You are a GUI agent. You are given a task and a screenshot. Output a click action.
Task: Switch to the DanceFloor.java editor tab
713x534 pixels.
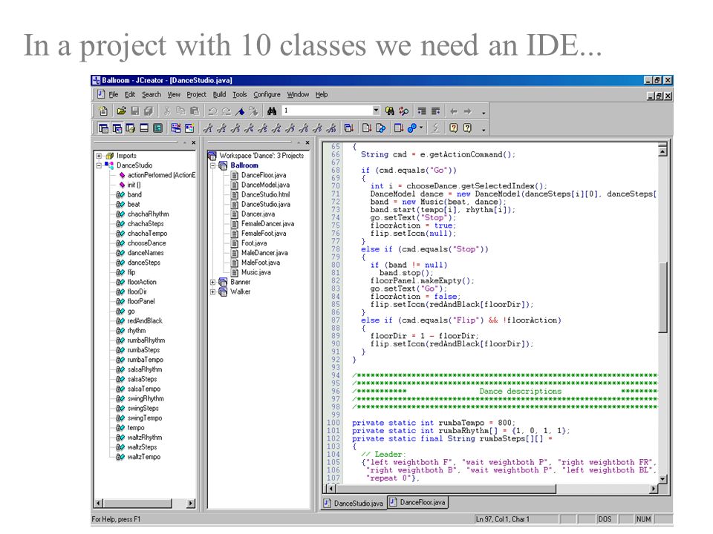pyautogui.click(x=418, y=502)
